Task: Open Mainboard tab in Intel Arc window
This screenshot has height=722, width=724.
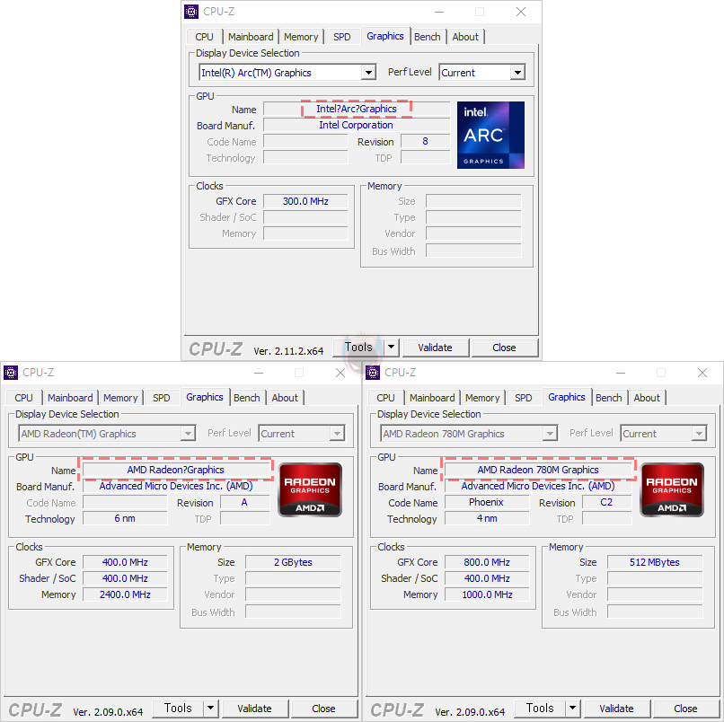Action: click(x=251, y=37)
